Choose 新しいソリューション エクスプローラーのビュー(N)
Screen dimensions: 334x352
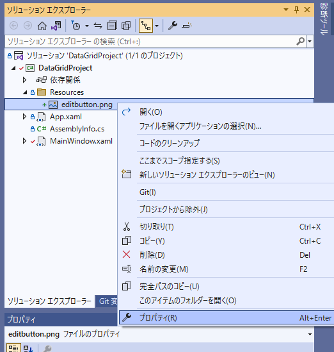pos(227,174)
